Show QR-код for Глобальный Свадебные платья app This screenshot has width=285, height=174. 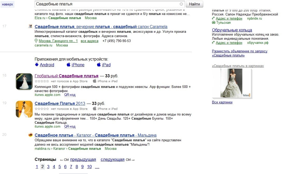(70, 95)
